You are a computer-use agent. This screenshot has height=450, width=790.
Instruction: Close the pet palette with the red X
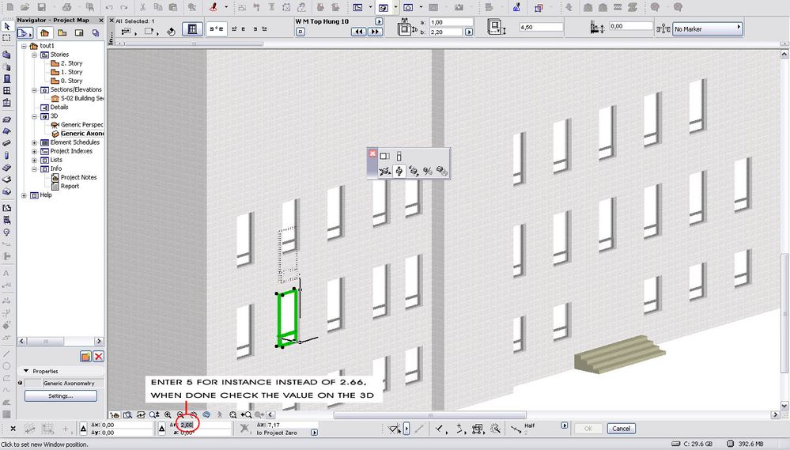(372, 153)
